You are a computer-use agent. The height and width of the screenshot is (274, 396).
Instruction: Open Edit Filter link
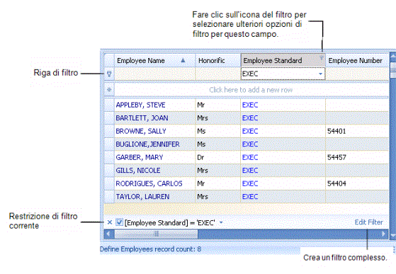click(x=368, y=222)
